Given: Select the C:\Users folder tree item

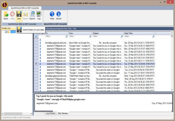Looking at the screenshot, I should [13, 32].
